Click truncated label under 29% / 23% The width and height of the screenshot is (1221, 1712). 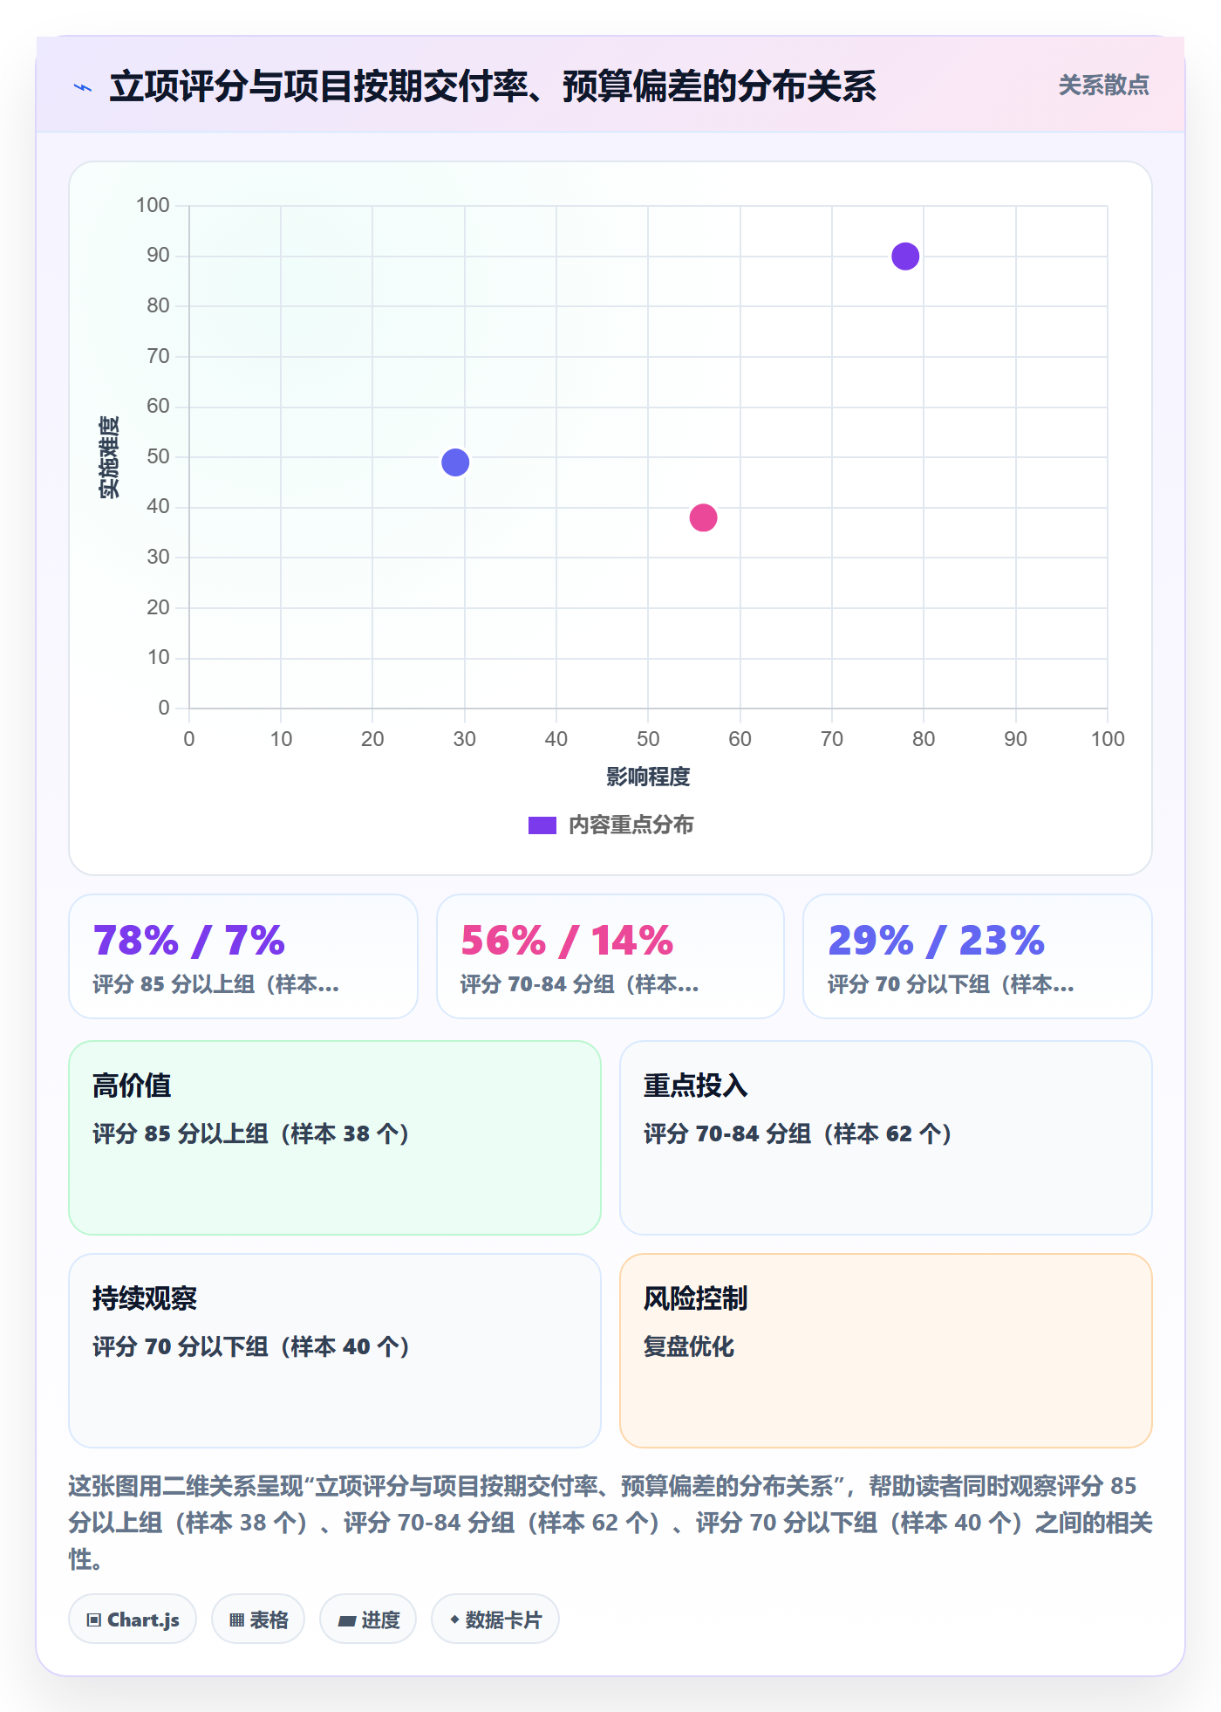[x=951, y=984]
